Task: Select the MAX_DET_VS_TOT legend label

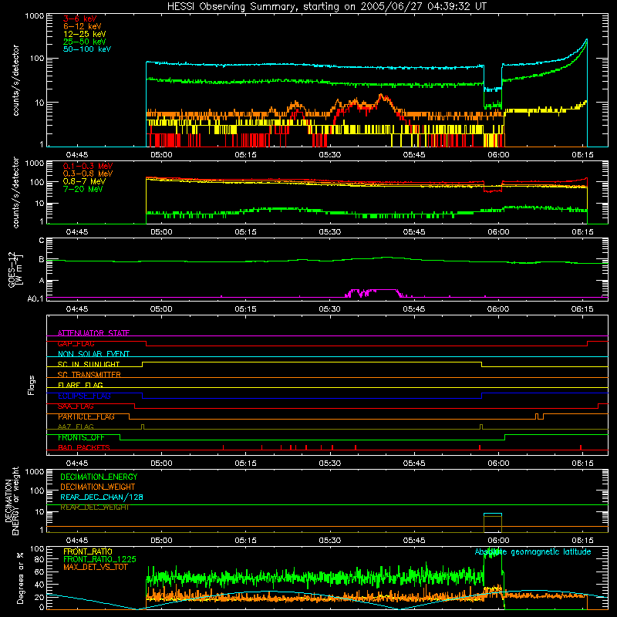Action: coord(96,567)
